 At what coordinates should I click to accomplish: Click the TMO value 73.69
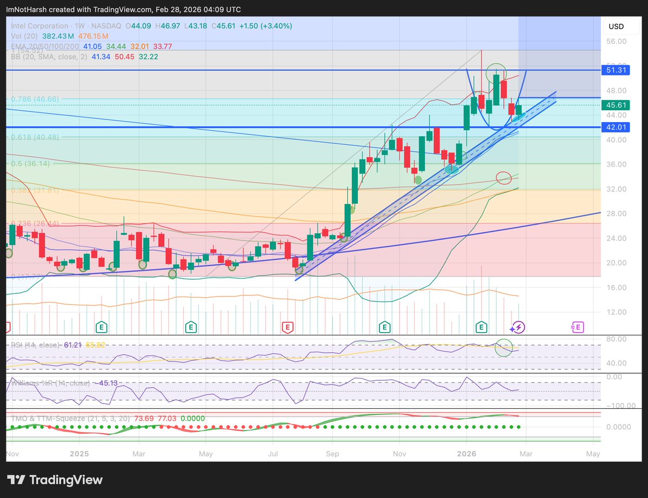tap(144, 418)
